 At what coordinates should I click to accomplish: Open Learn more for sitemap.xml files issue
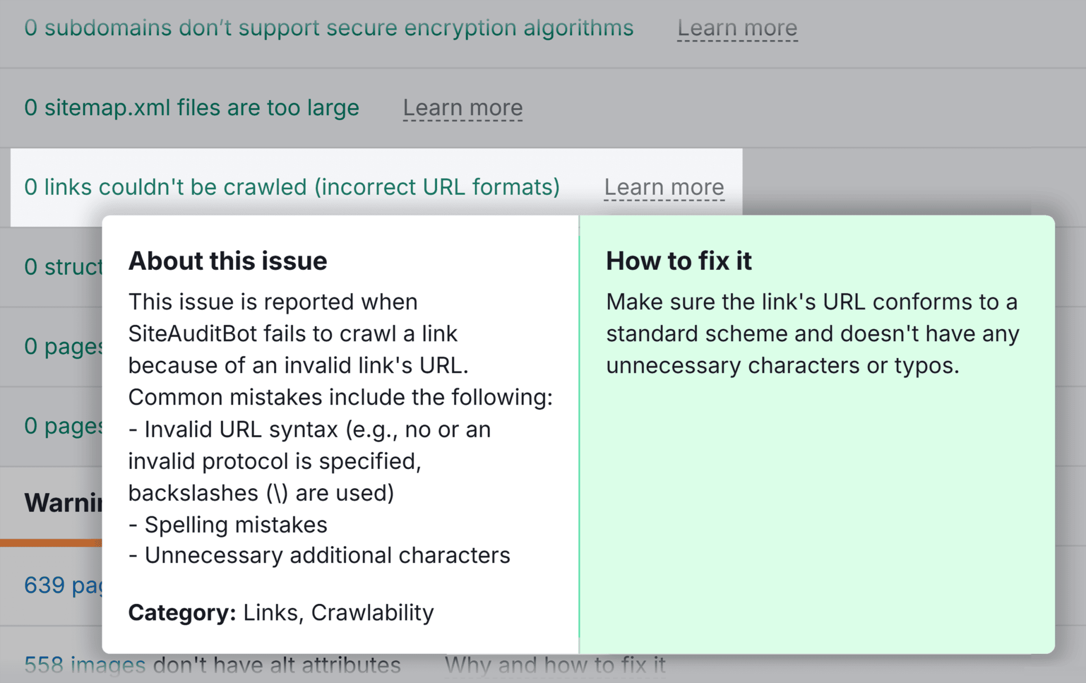462,108
